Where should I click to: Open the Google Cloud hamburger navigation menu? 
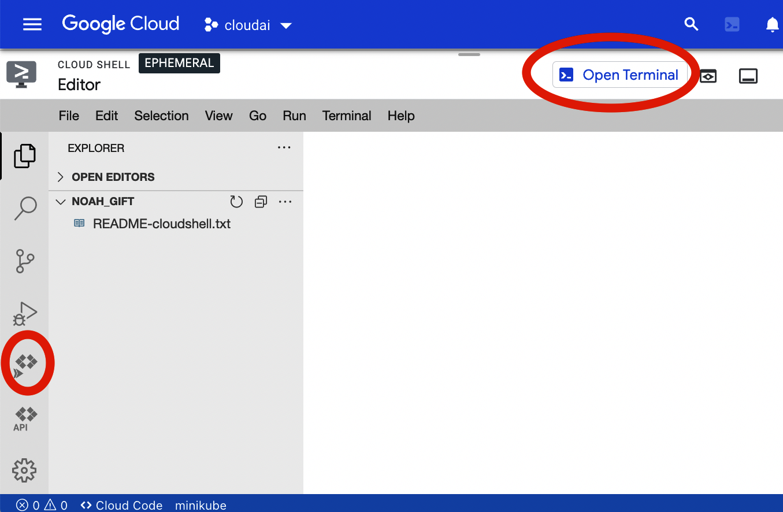pyautogui.click(x=32, y=24)
